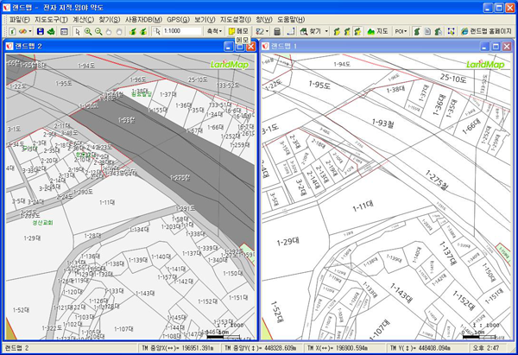Open the 지도설정(I) menu
This screenshot has width=518, height=355.
(235, 20)
